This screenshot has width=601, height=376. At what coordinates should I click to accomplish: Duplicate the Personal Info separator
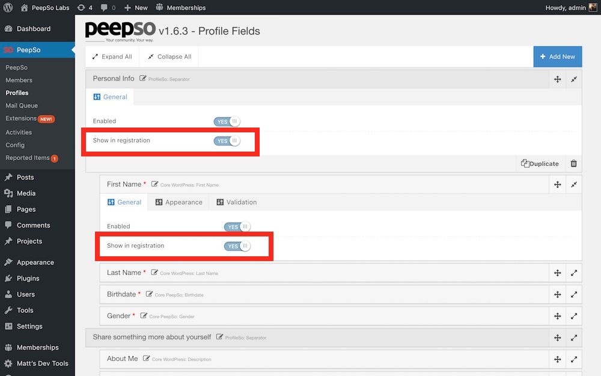click(540, 164)
